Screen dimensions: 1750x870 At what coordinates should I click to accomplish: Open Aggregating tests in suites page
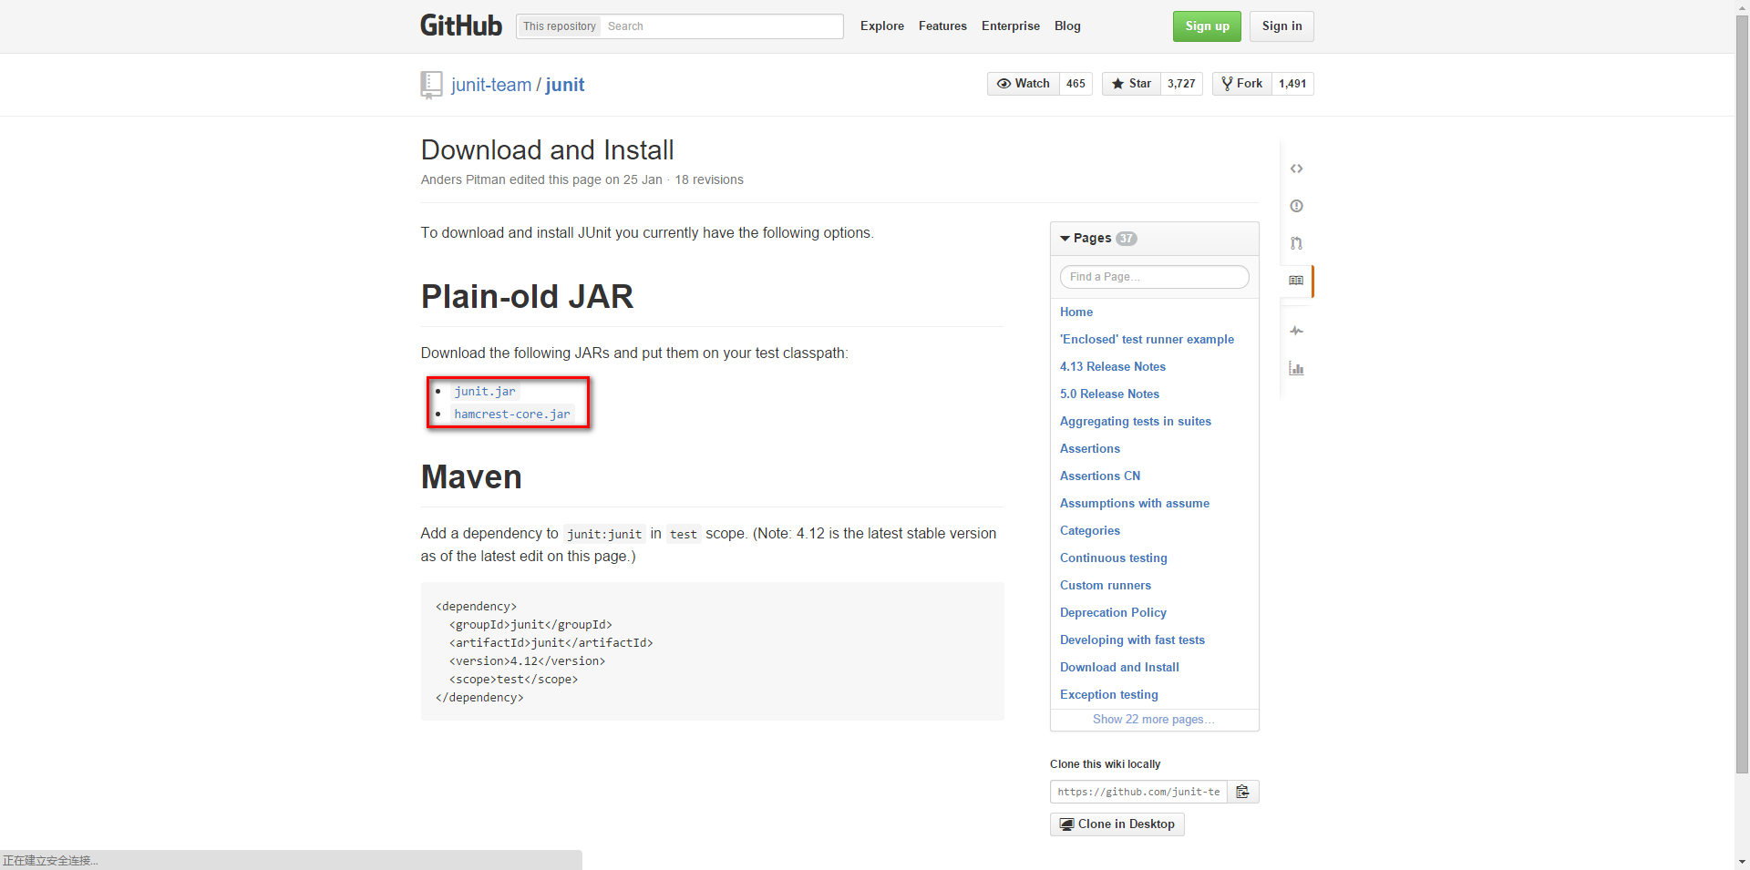[1135, 421]
